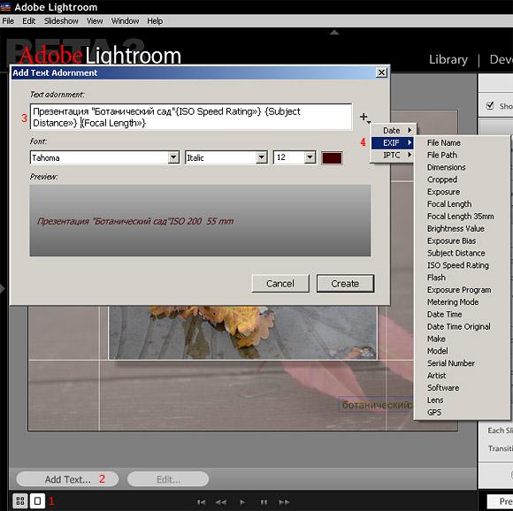Click the Create button

point(345,284)
